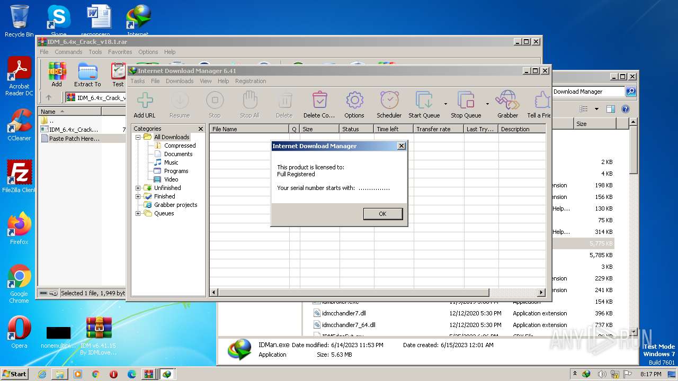Screen dimensions: 678x381
Task: Click Add URL toolbar icon in IDM
Action: (145, 100)
